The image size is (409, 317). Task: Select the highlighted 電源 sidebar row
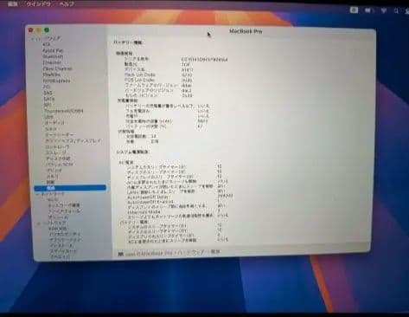point(70,188)
